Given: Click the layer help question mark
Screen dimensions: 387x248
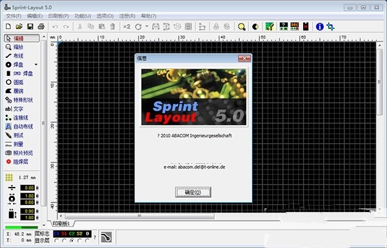Looking at the screenshot, I should click(95, 237).
